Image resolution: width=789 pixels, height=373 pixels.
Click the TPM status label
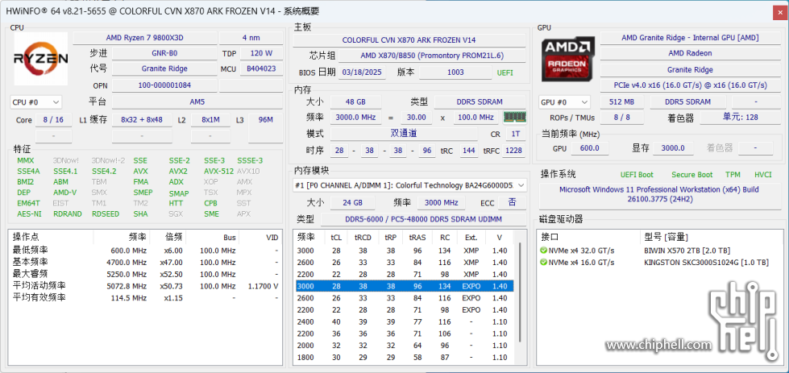(x=733, y=175)
